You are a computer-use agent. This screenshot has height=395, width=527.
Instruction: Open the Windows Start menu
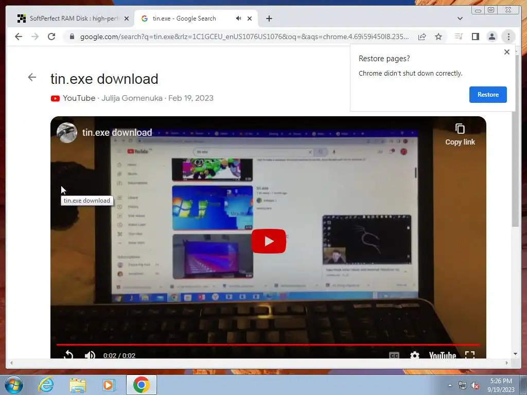click(14, 385)
